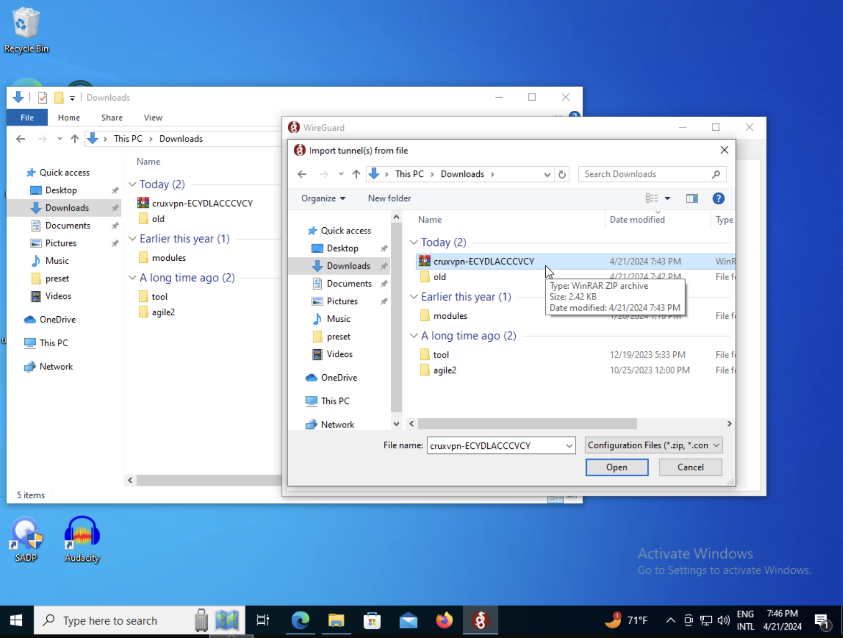Click the refresh button in the dialog address bar

point(562,174)
